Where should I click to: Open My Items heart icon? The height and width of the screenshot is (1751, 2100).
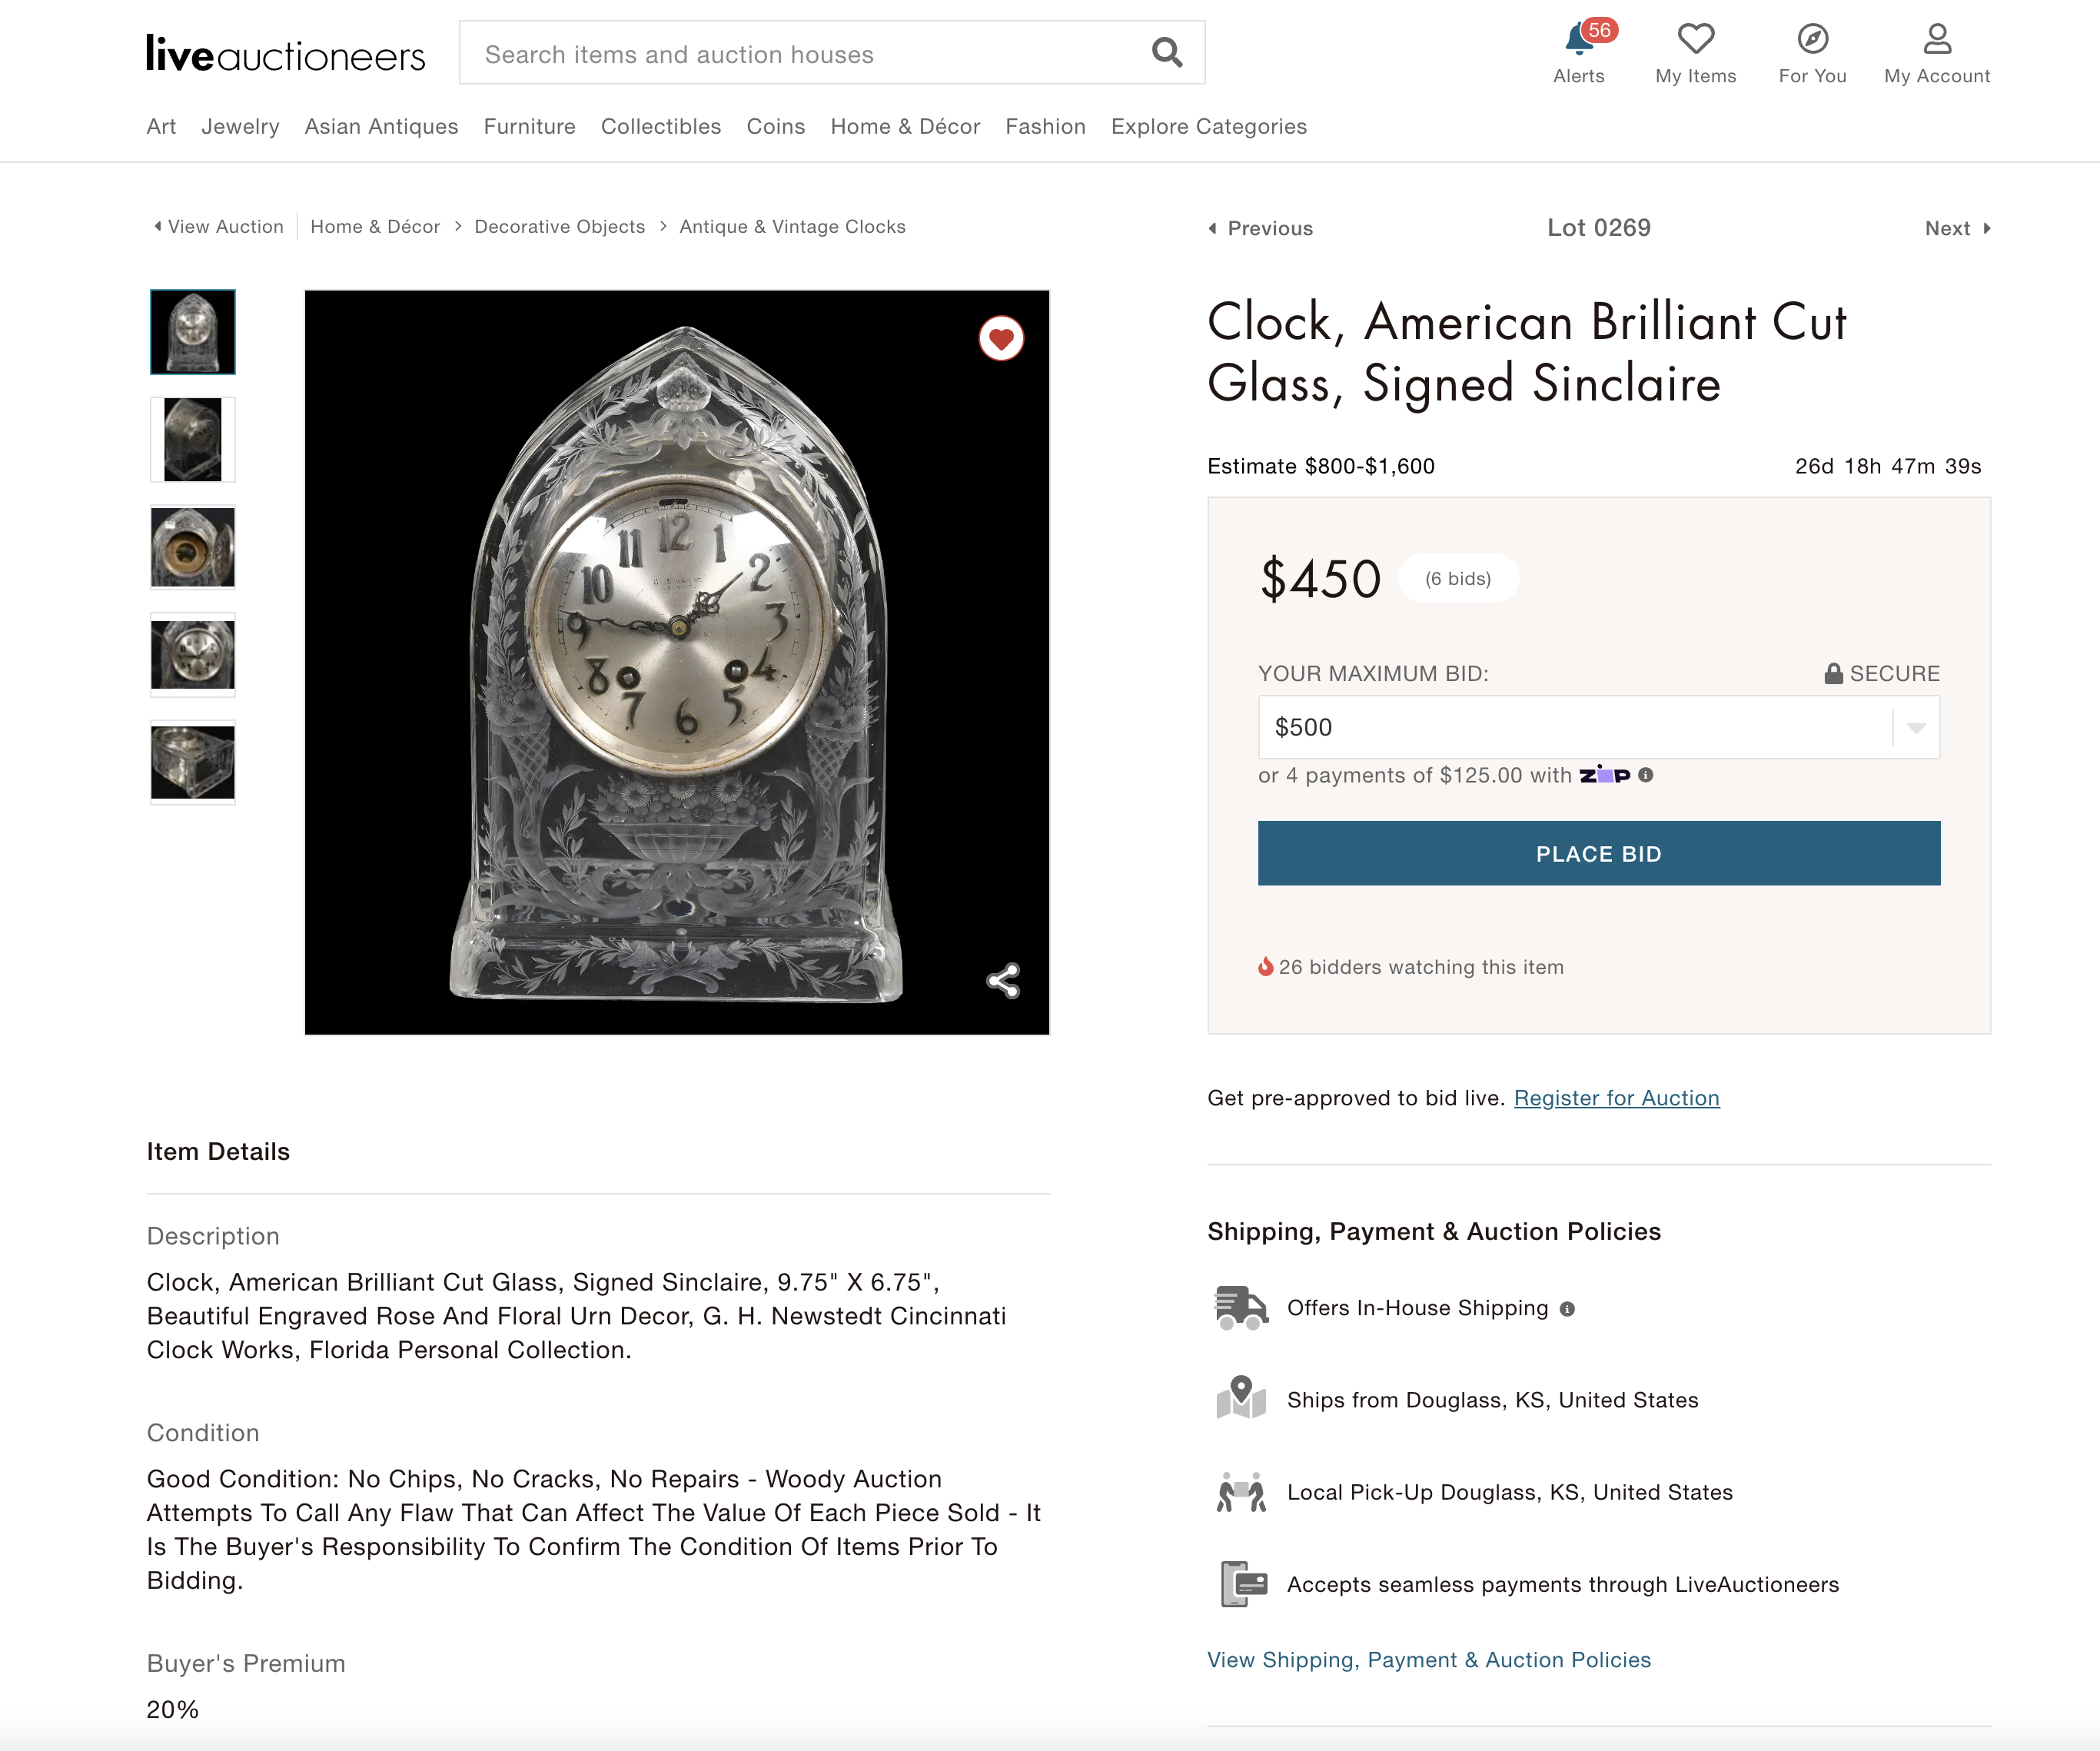[1695, 40]
